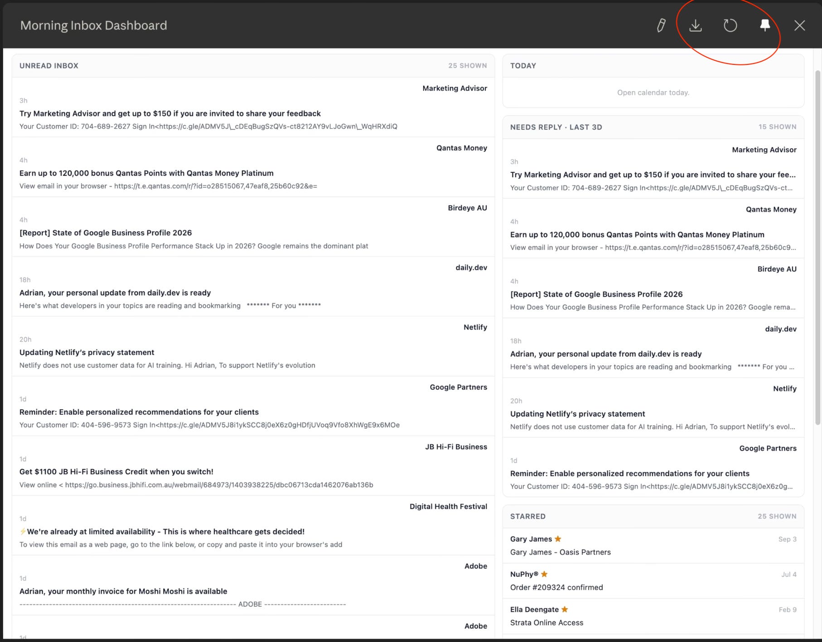Image resolution: width=822 pixels, height=642 pixels.
Task: Click the 'Feb 9' date in Starred
Action: [x=788, y=610]
